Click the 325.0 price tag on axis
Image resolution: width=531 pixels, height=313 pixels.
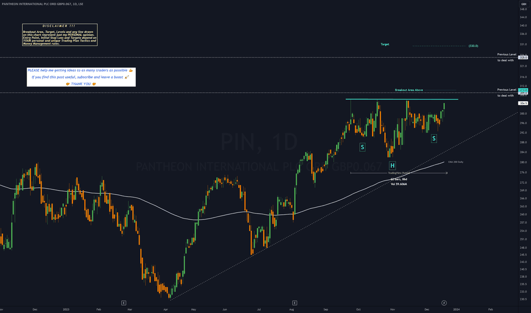click(x=524, y=57)
